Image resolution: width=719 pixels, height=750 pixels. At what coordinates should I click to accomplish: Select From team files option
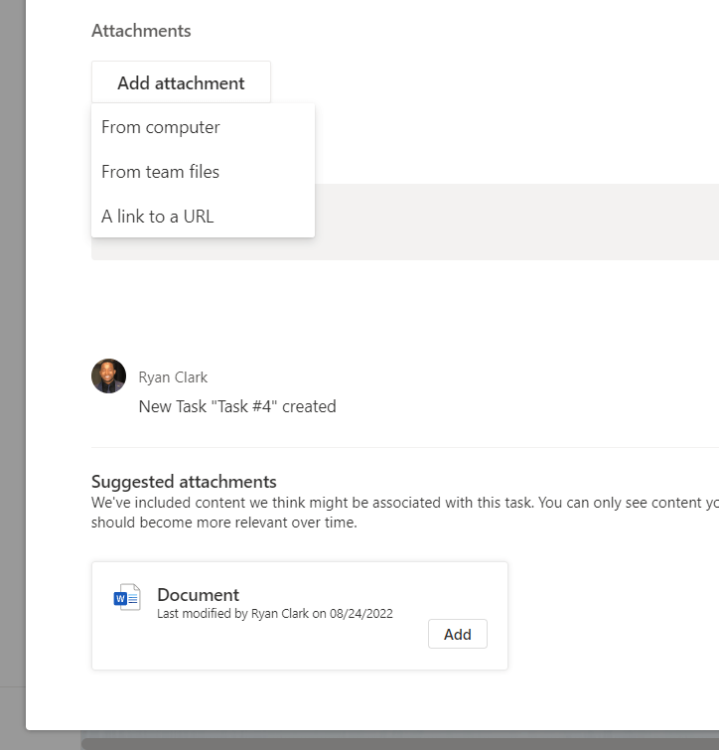tap(203, 172)
